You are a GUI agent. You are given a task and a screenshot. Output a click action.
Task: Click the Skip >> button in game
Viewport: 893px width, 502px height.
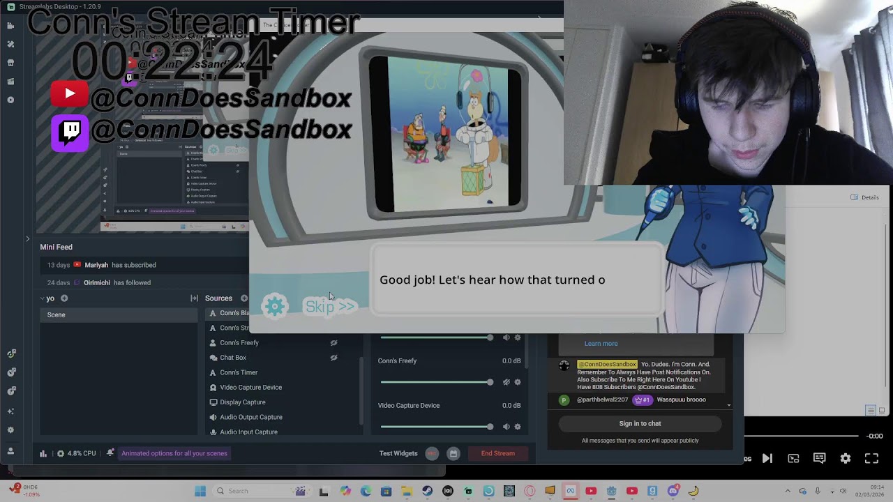pos(330,307)
